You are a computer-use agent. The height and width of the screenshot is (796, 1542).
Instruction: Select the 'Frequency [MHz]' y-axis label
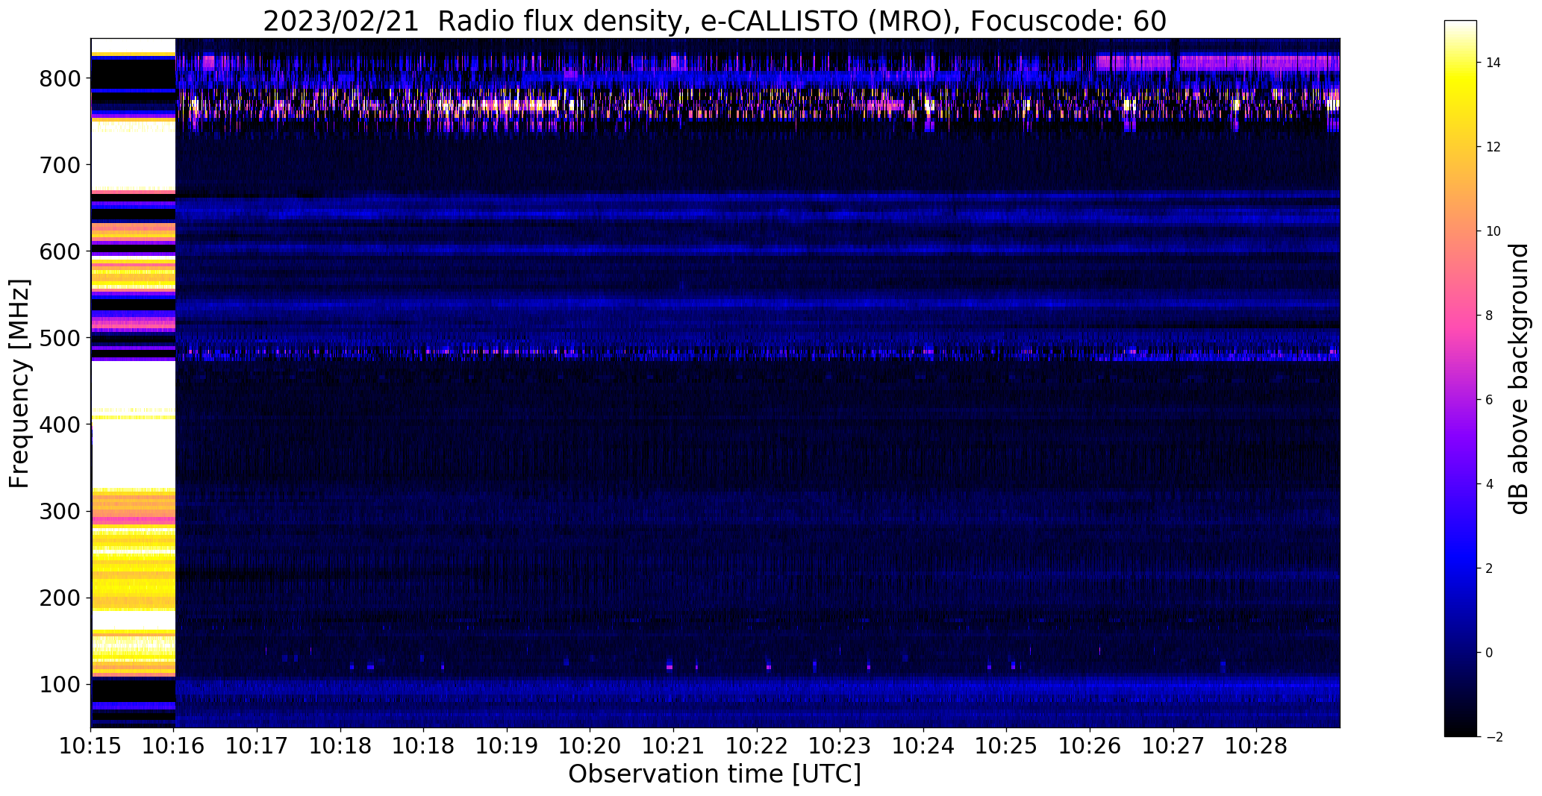20,383
